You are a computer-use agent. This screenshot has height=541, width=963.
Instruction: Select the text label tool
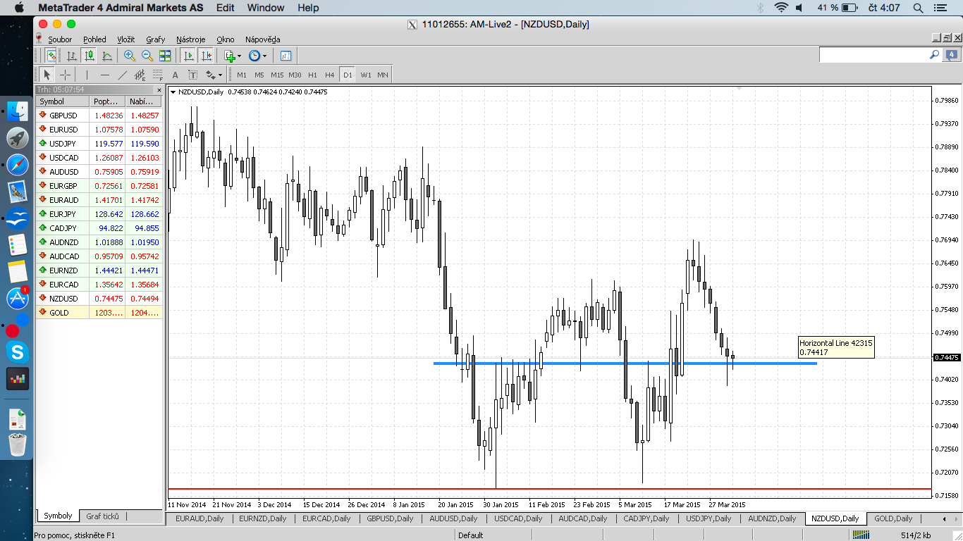(192, 75)
